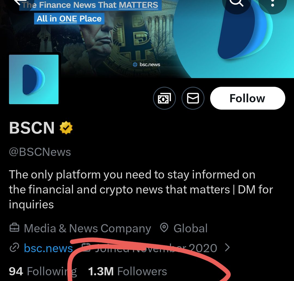294x281 pixels.
Task: Tap the briefcase icon before Media & News
Action: pos(14,228)
